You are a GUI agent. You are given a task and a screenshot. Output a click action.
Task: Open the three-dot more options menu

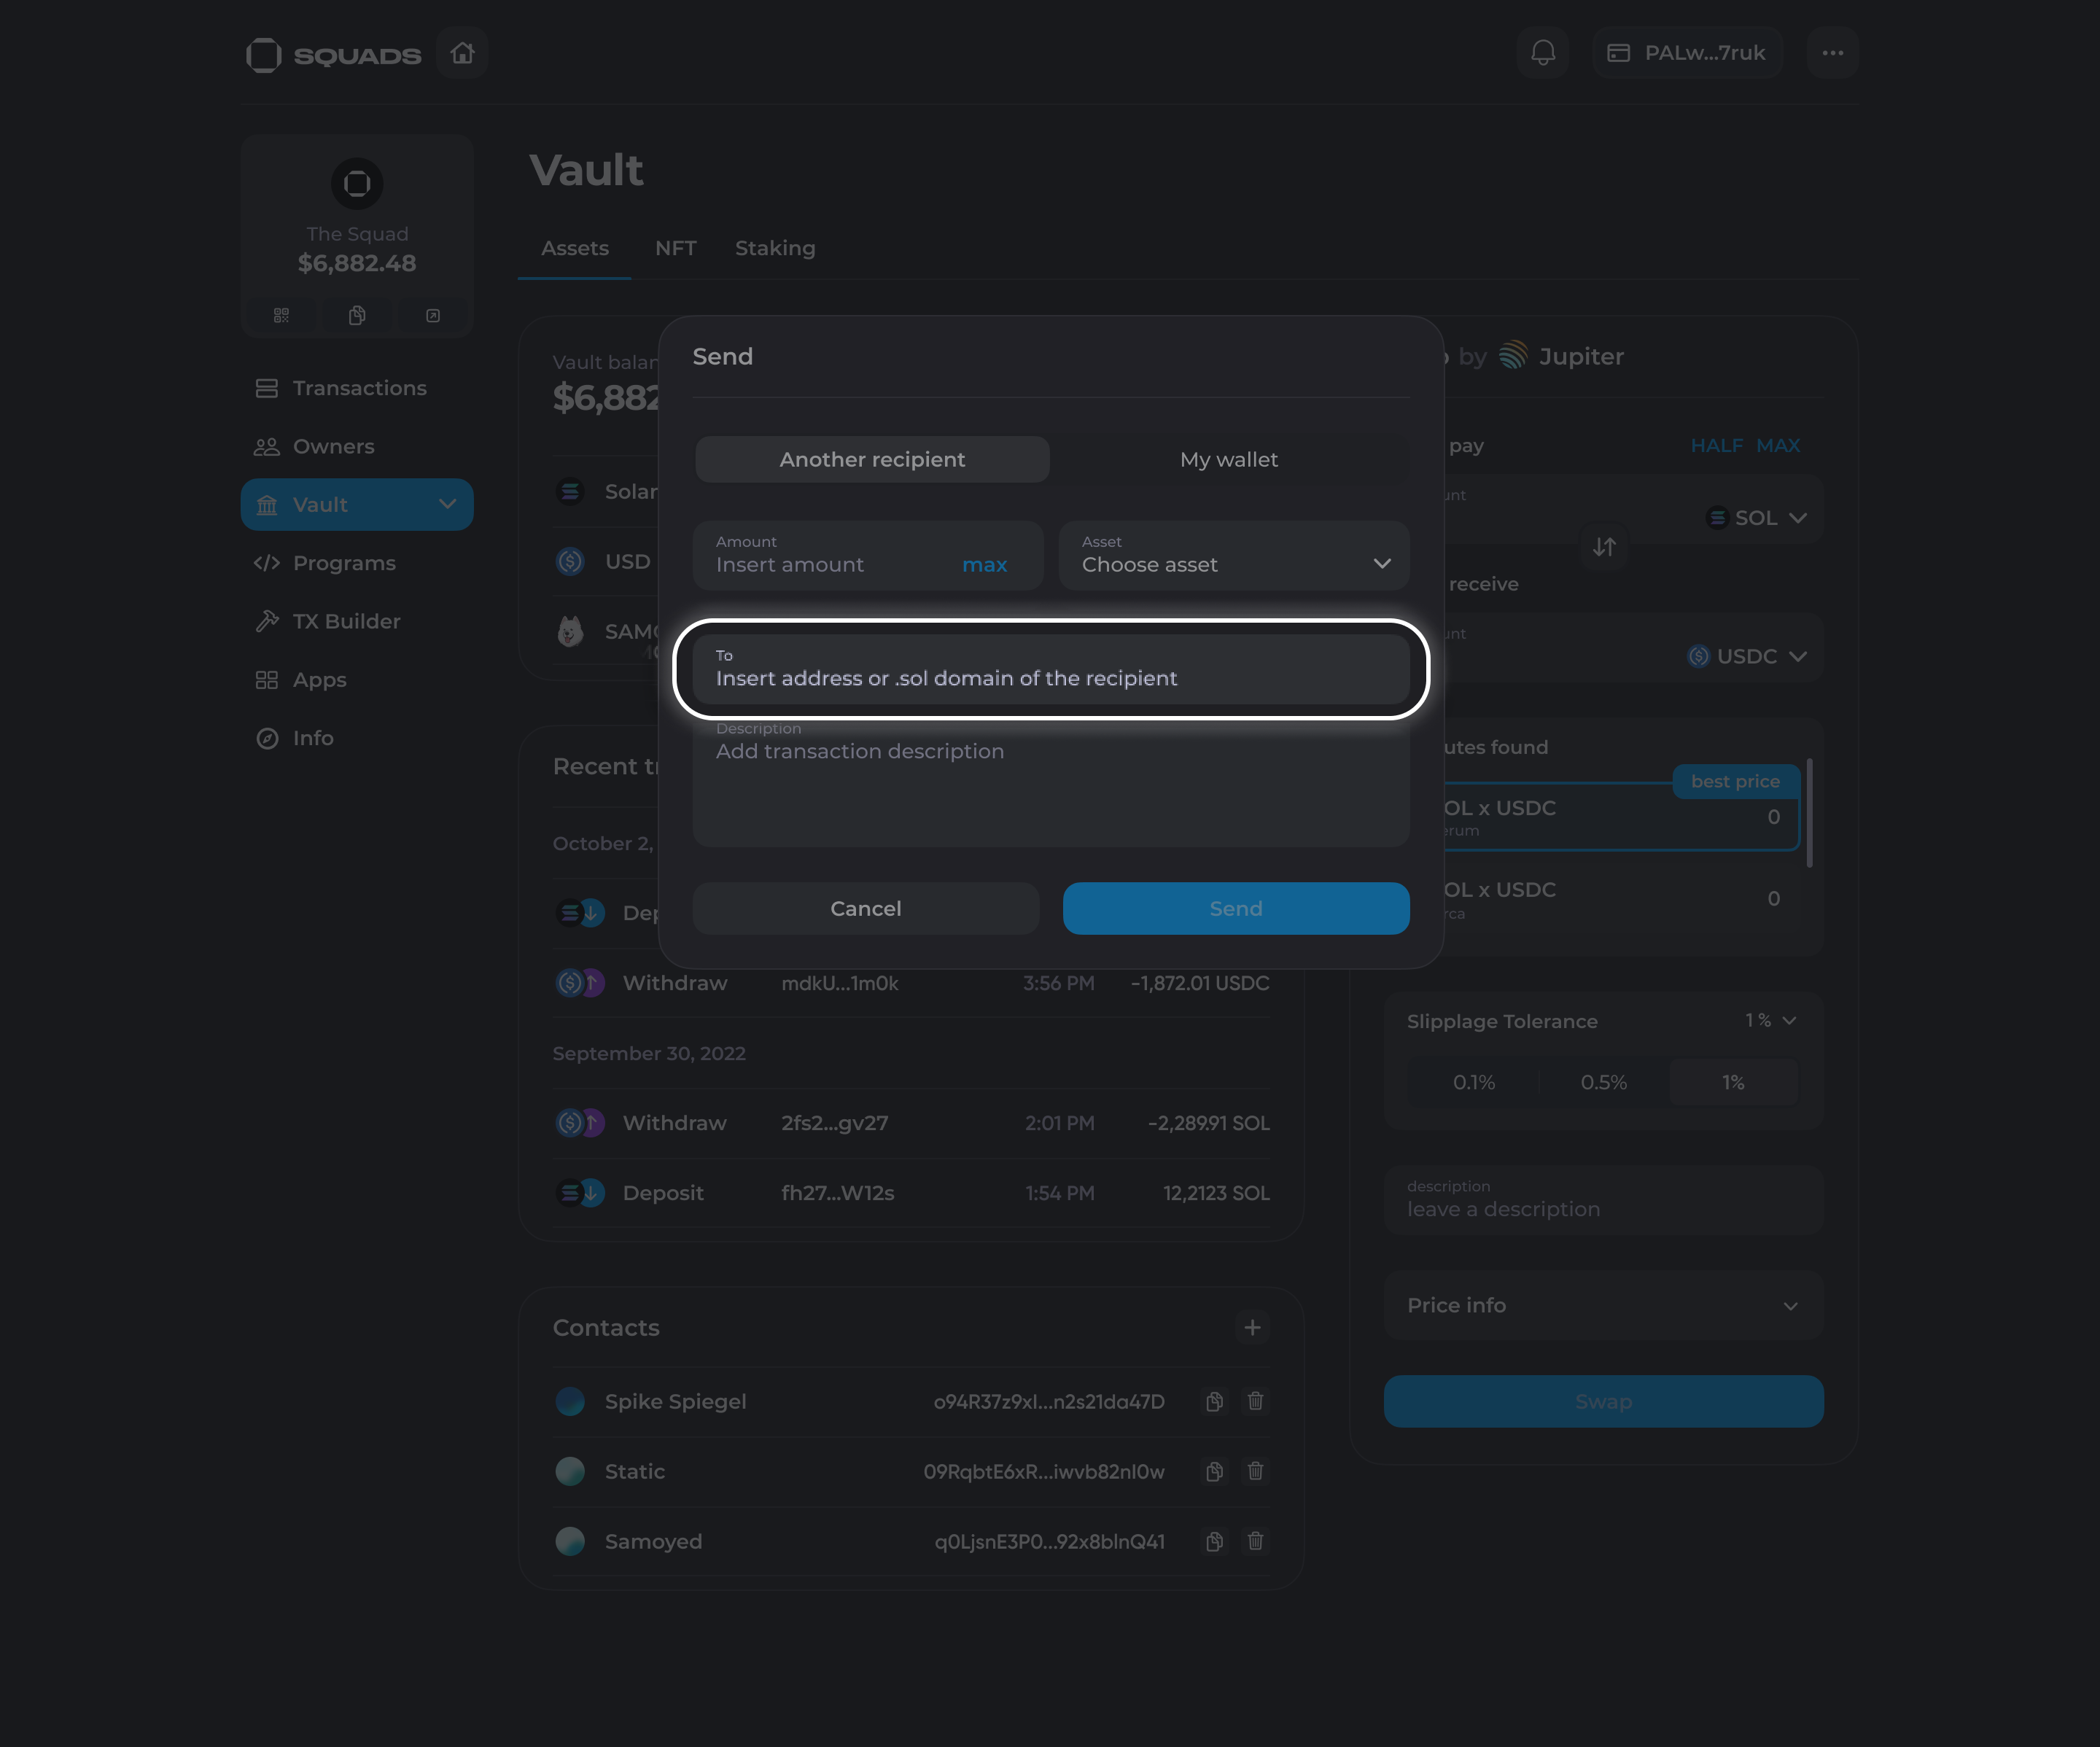pos(1832,53)
